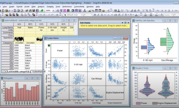Open the Analysis menu
The image size is (179, 108).
coord(41,7)
